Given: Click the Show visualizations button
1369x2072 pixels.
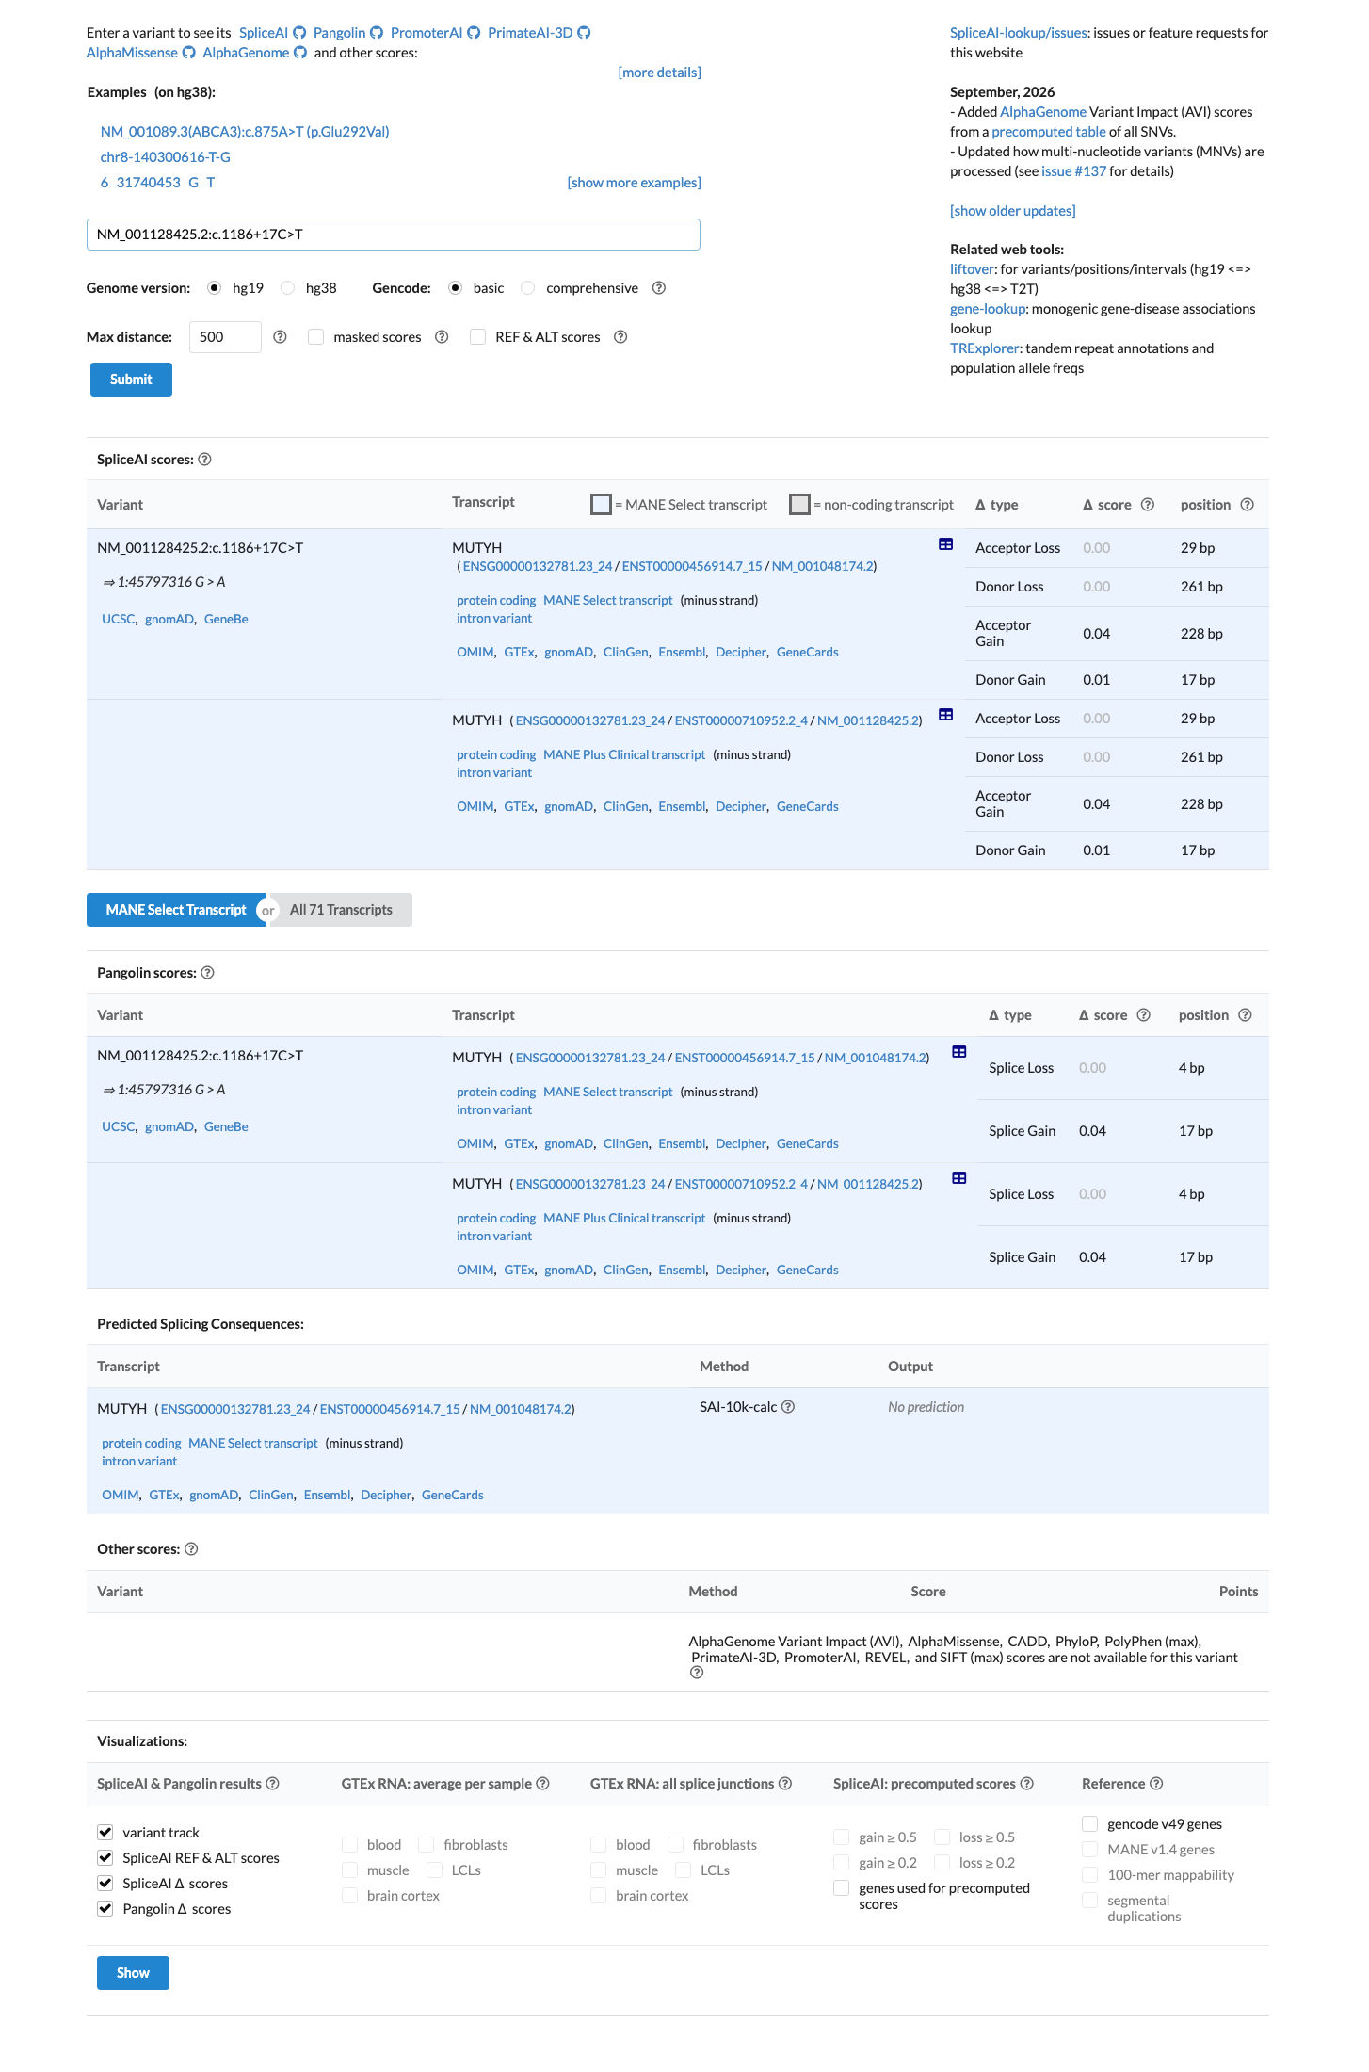Looking at the screenshot, I should 133,1973.
